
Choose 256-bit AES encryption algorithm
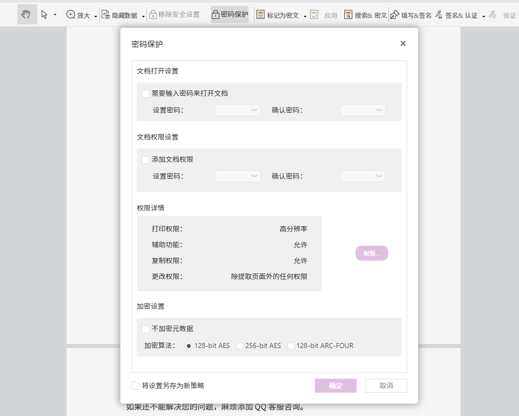point(240,346)
